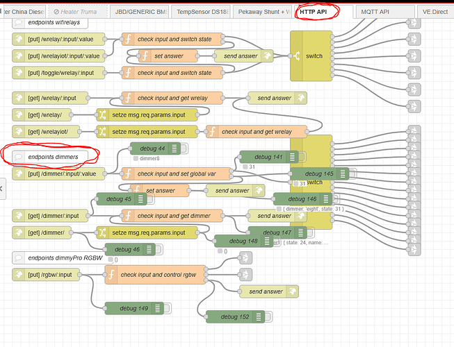The height and width of the screenshot is (347, 454).
Task: Click the top switch node's branch icon
Action: tap(297, 56)
